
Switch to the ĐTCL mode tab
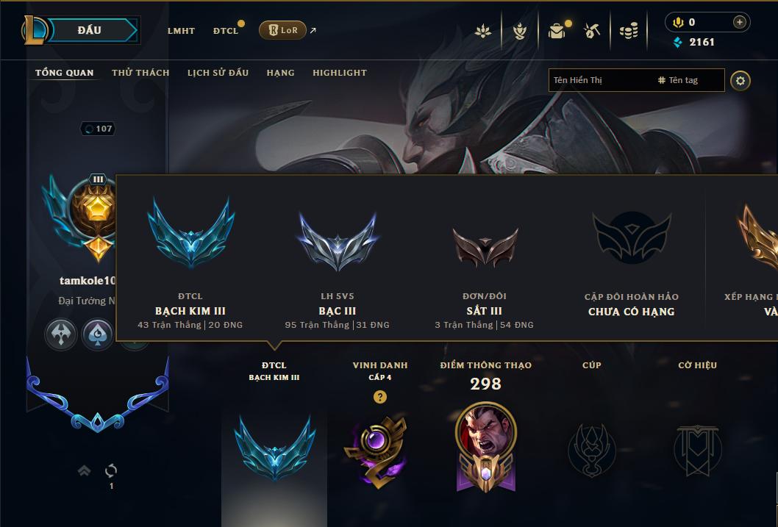point(226,31)
